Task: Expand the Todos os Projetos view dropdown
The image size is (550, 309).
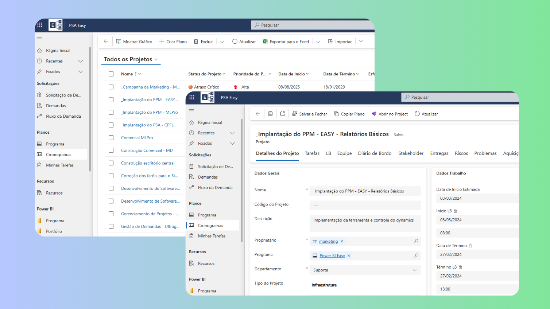Action: (x=156, y=59)
